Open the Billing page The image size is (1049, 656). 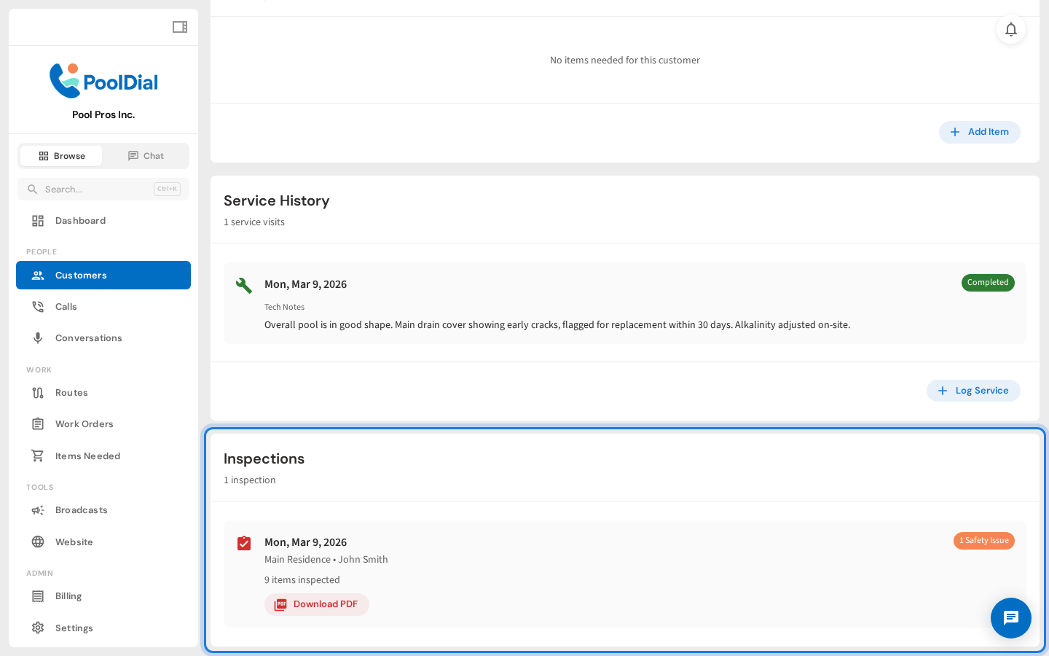point(69,596)
